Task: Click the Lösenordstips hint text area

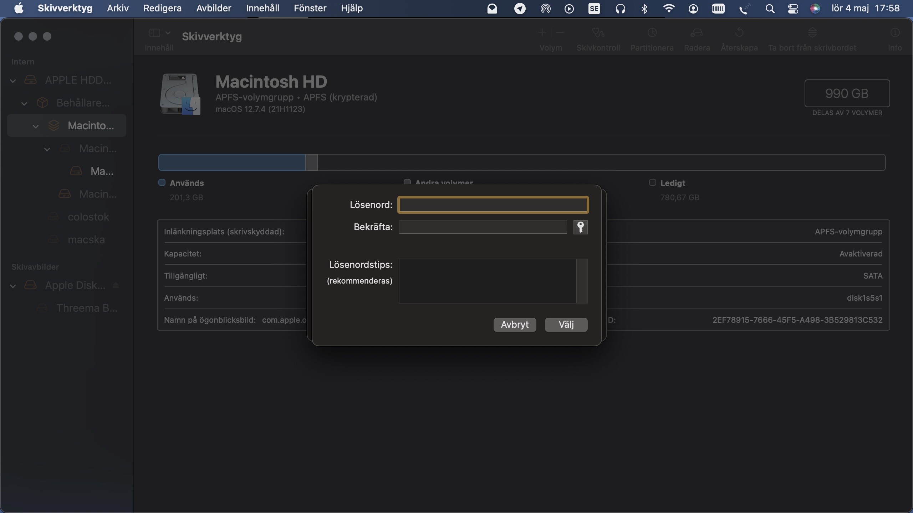Action: pyautogui.click(x=488, y=281)
